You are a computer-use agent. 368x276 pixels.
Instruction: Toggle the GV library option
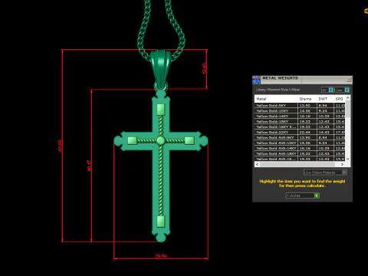pyautogui.click(x=327, y=90)
